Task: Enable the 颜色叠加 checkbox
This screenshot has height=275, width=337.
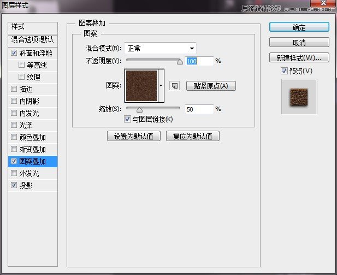Action: click(14, 137)
